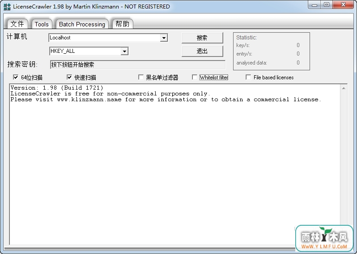Image resolution: width=357 pixels, height=254 pixels.
Task: Enable the 黑名单过滤器 checkbox
Action: coord(141,77)
